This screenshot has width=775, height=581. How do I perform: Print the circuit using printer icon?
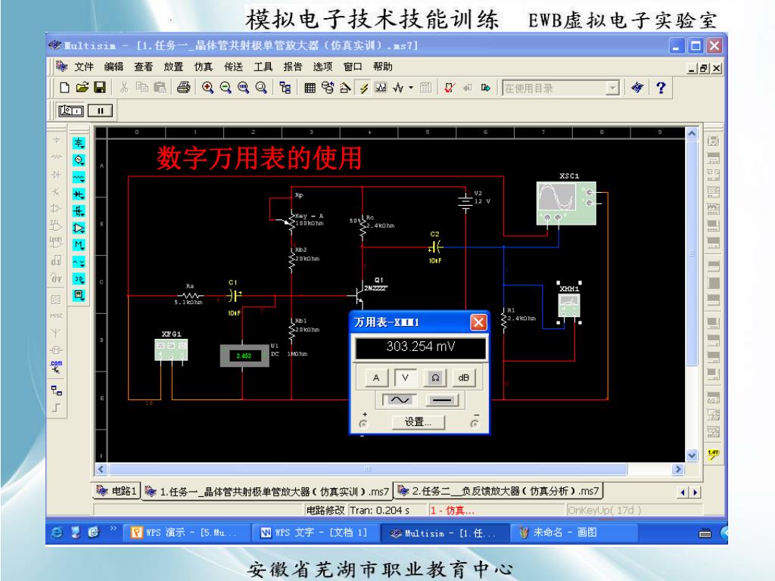tap(183, 88)
